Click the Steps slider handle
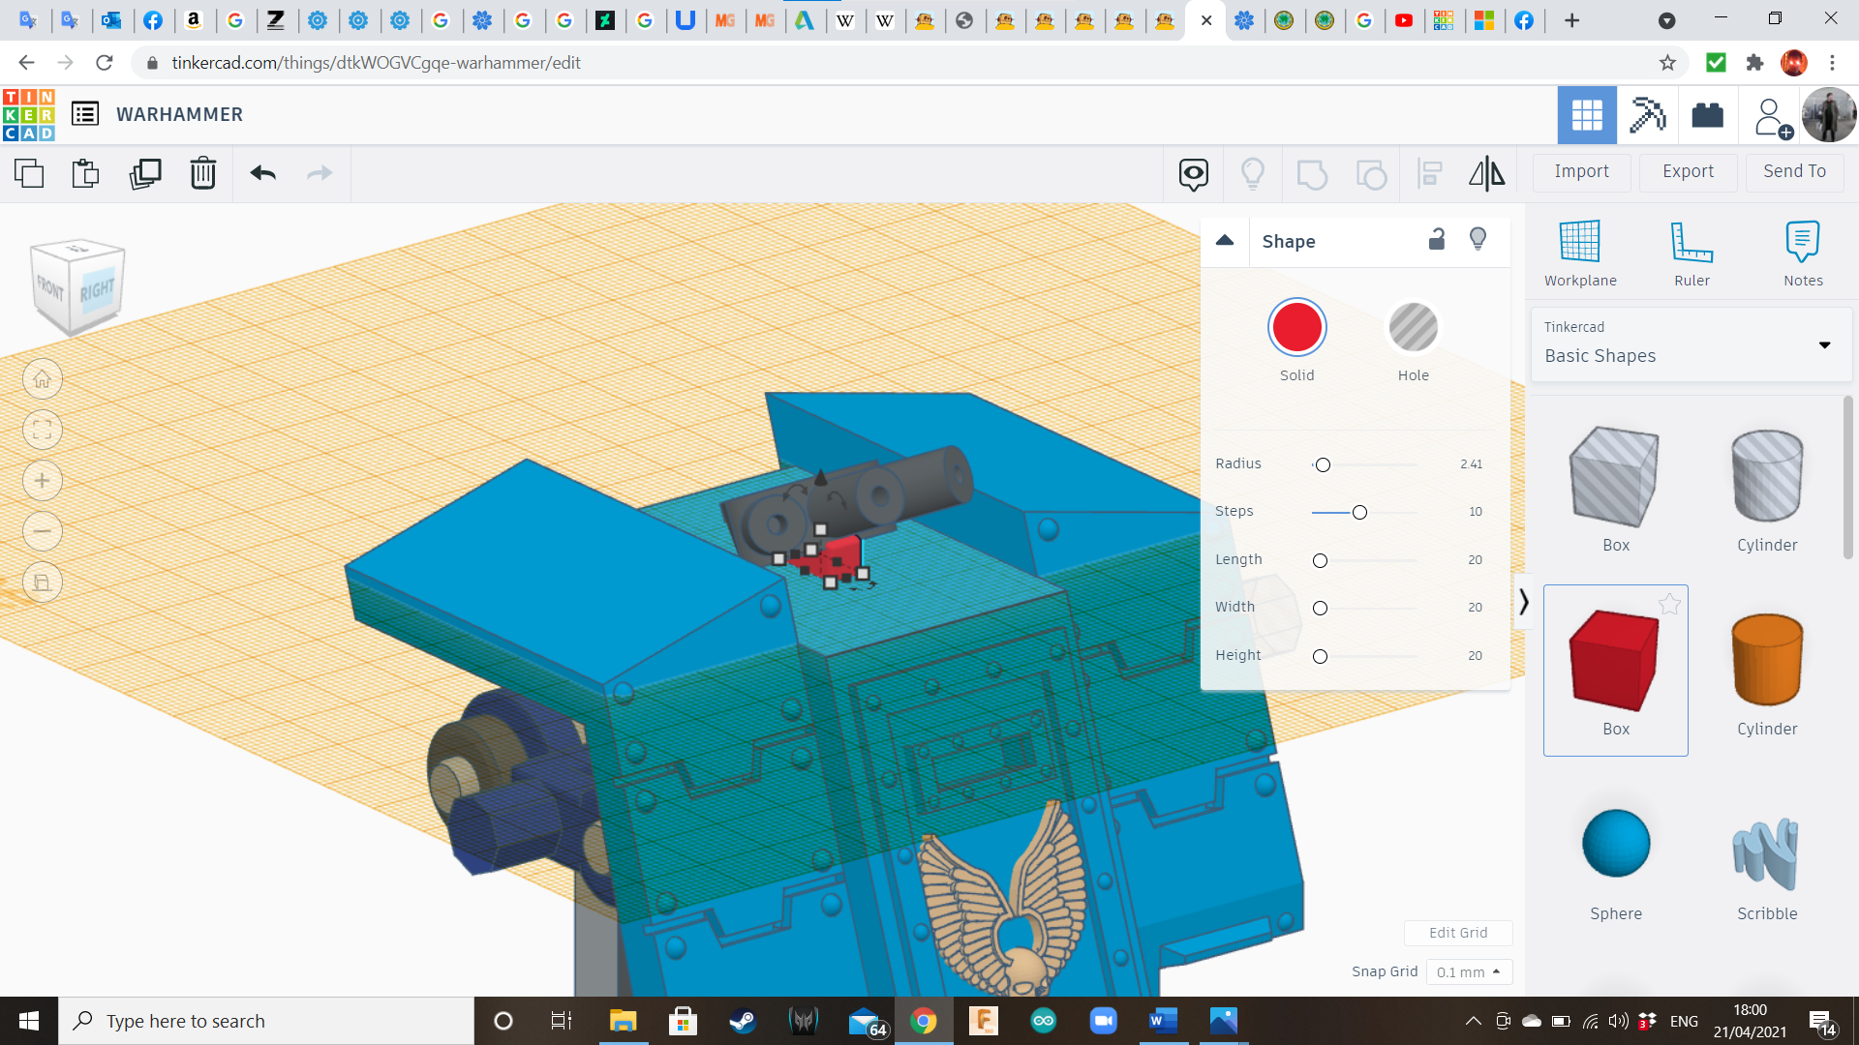The height and width of the screenshot is (1045, 1859). click(x=1359, y=512)
